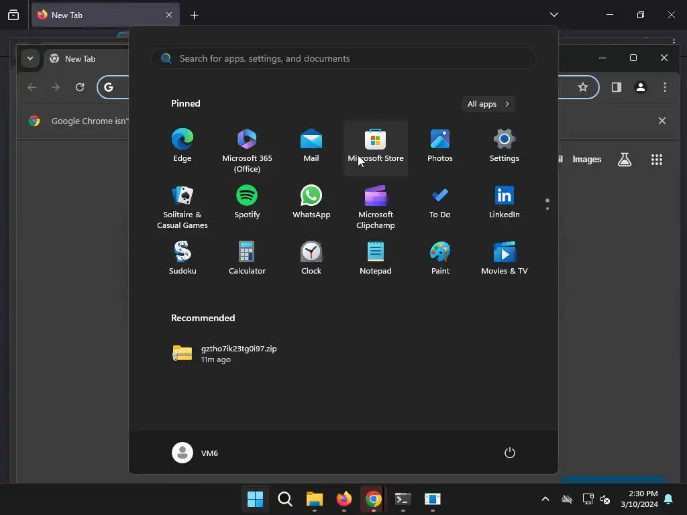687x515 pixels.
Task: Dismiss the Chrome default browser infobar
Action: click(x=662, y=121)
